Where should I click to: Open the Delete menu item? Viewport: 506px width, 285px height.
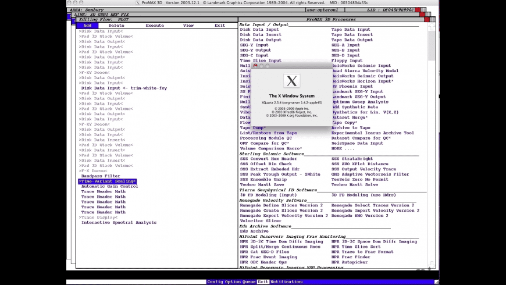click(x=116, y=26)
